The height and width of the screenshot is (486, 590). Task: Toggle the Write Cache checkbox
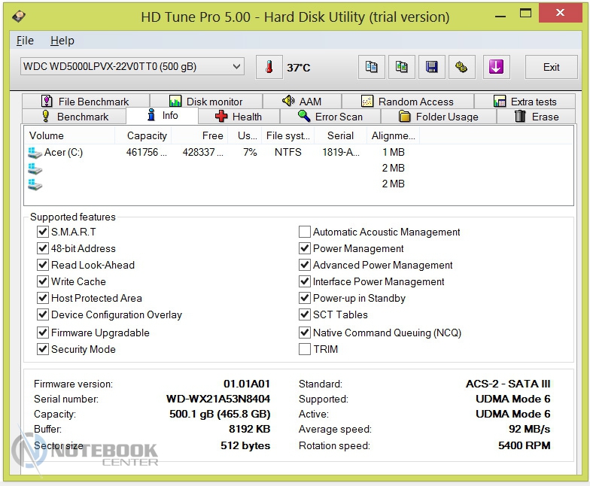pos(42,281)
